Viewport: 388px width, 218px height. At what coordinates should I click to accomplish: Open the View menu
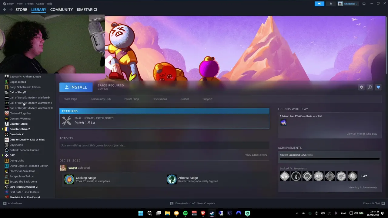[x=20, y=4]
